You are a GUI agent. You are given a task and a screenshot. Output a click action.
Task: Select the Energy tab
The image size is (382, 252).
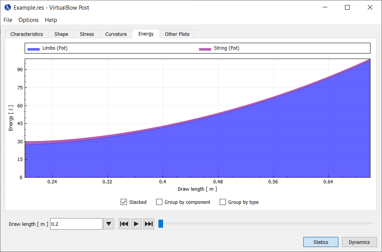coord(146,34)
